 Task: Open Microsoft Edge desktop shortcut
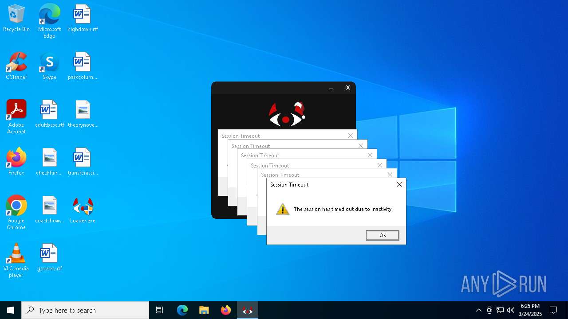click(x=49, y=21)
